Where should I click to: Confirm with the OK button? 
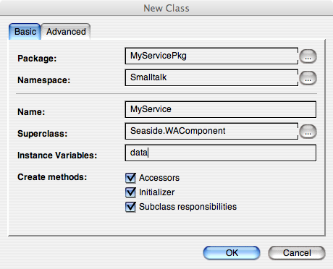click(232, 253)
